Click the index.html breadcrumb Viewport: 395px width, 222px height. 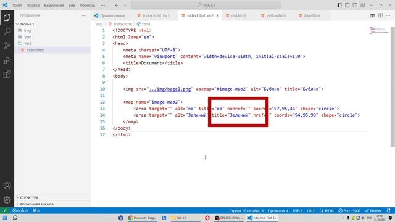[x=123, y=24]
